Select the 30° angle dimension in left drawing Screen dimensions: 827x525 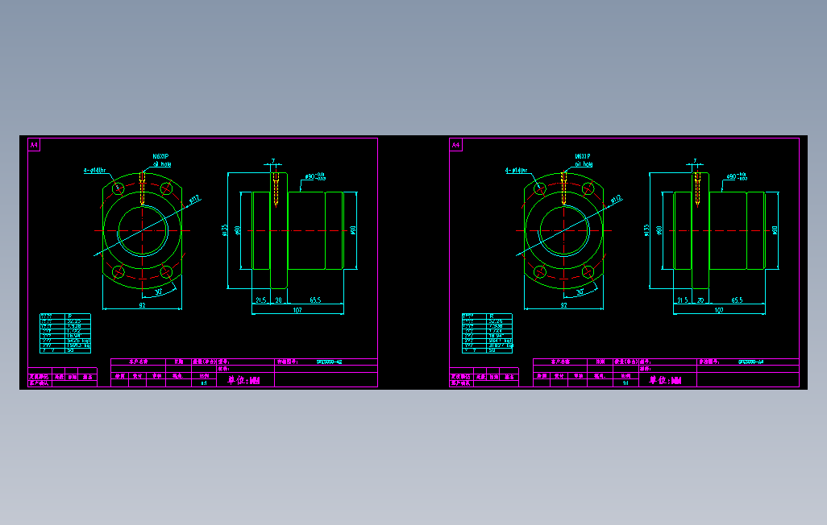point(158,291)
